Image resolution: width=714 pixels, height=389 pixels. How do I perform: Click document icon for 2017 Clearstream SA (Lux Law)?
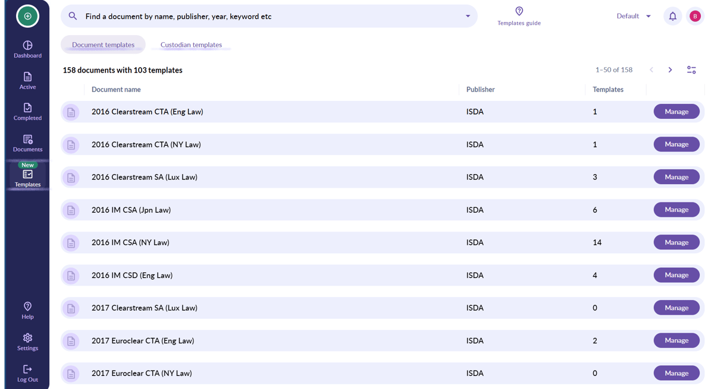click(x=71, y=308)
